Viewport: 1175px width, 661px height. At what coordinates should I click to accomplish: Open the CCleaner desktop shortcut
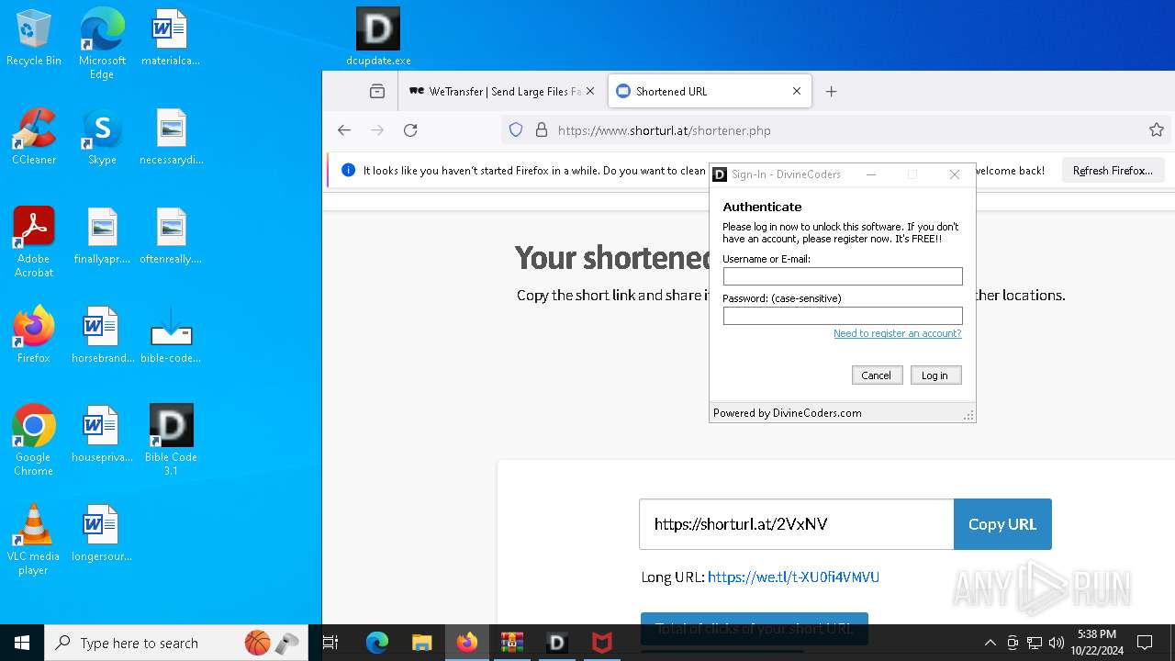[34, 138]
